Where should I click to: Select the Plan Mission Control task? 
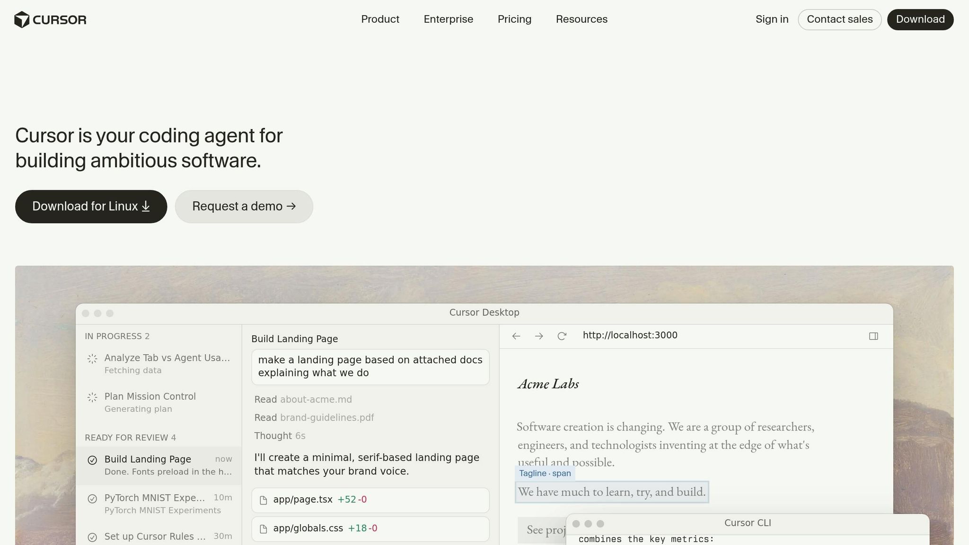tap(159, 403)
